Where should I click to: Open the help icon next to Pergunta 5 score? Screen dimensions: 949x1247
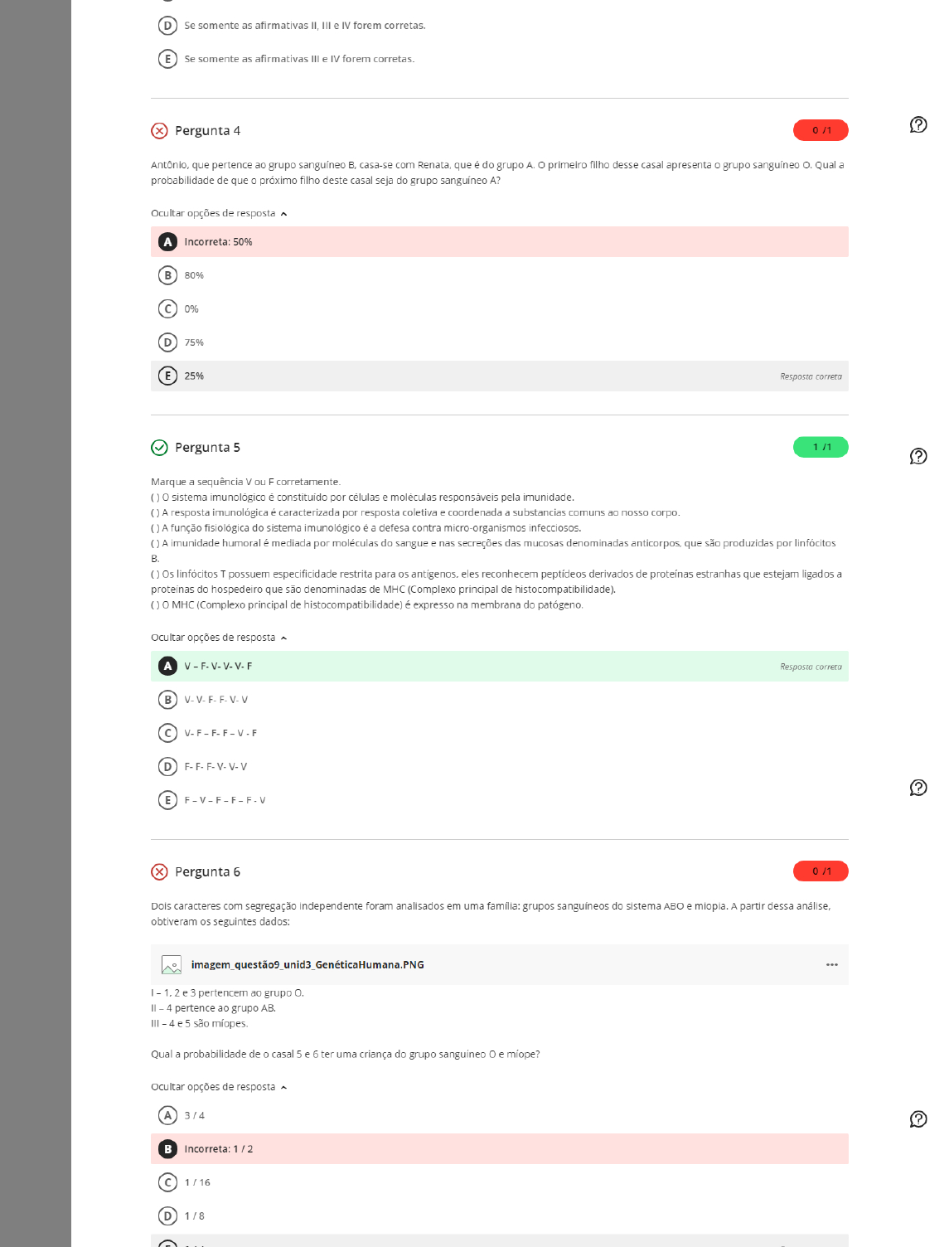(x=917, y=454)
